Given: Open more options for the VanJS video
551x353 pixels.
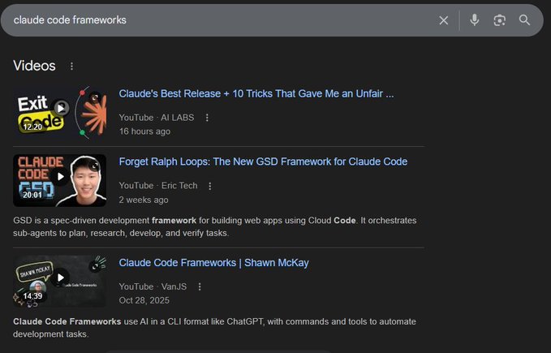Looking at the screenshot, I should pos(200,286).
